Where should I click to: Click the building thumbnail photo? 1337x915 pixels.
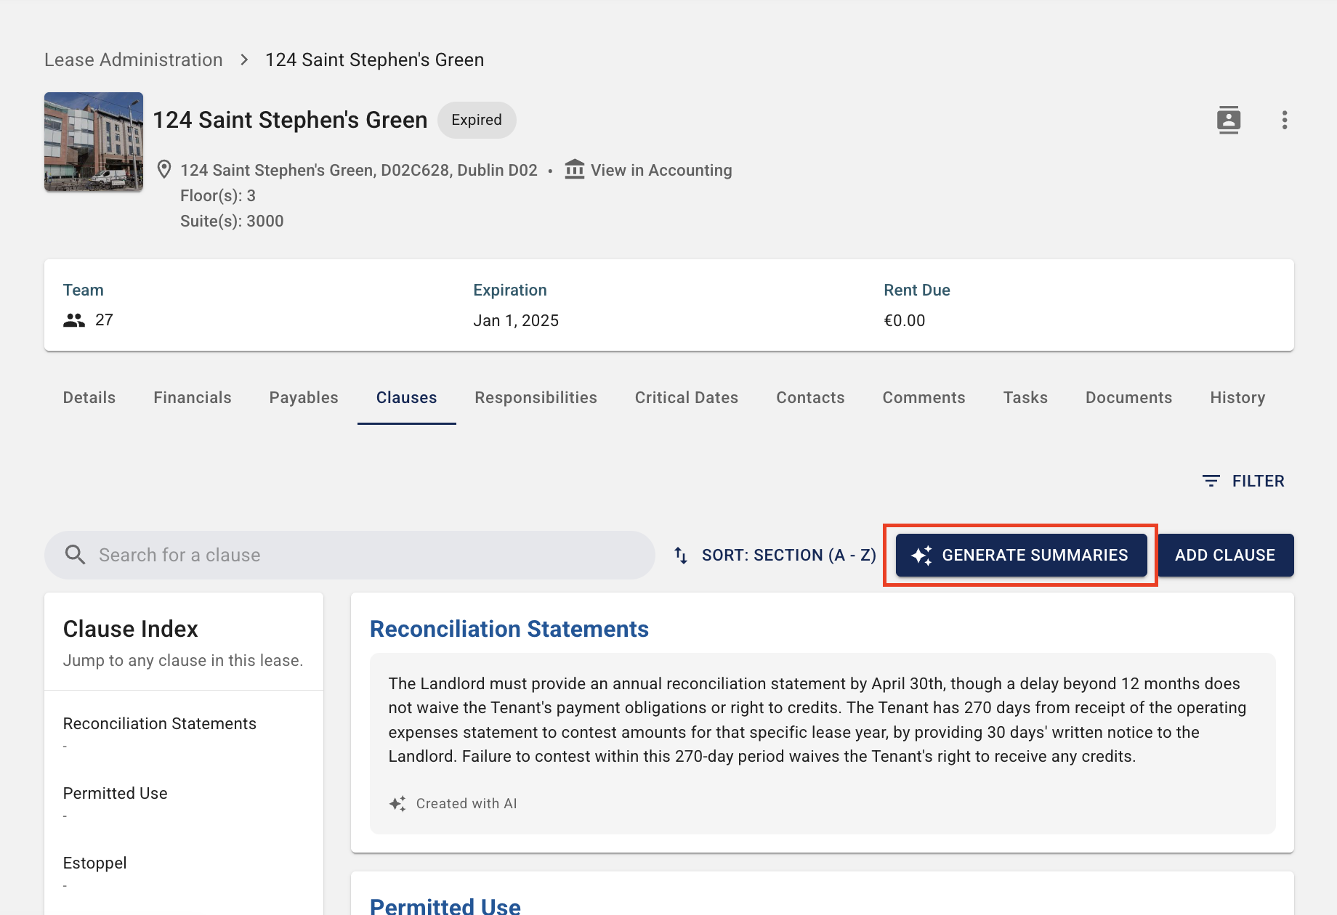click(x=94, y=142)
